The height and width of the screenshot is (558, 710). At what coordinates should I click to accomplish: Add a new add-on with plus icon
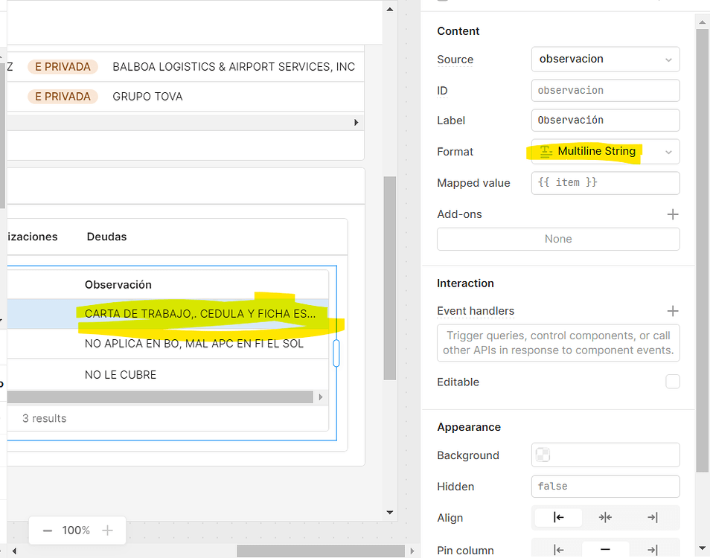(x=673, y=214)
